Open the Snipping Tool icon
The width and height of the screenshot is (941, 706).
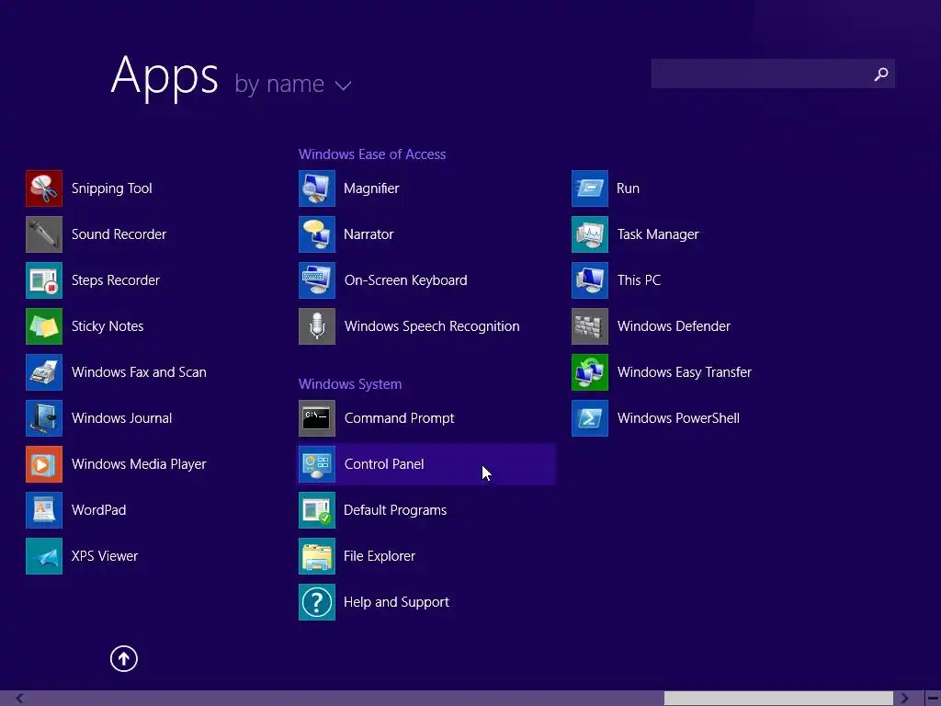[44, 188]
